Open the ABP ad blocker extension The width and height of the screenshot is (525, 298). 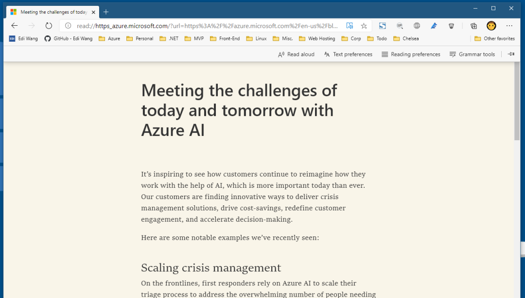417,26
